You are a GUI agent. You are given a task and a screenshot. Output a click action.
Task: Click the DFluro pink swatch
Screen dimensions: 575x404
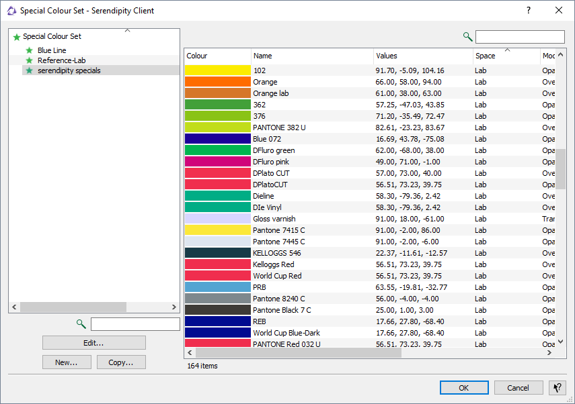pos(217,162)
